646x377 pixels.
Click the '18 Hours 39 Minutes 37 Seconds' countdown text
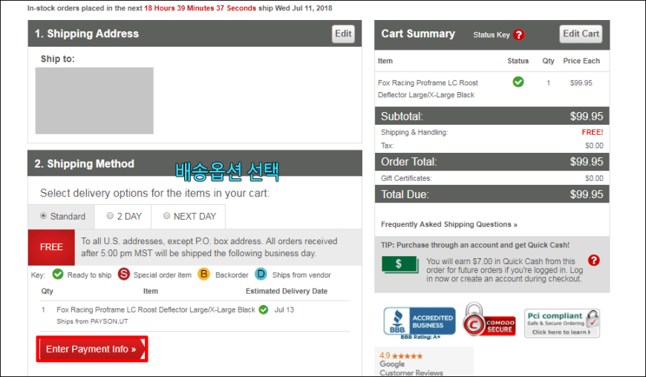click(200, 8)
